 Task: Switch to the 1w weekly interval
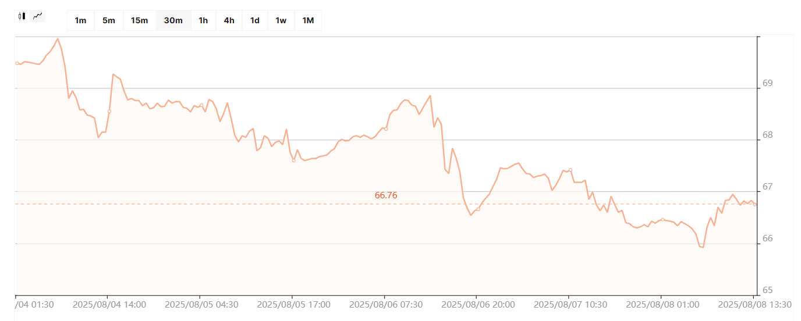281,20
